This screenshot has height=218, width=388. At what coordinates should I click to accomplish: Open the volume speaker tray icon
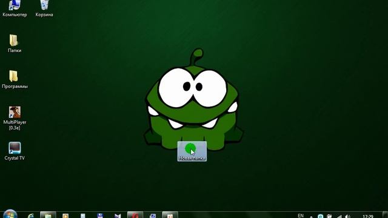point(347,216)
